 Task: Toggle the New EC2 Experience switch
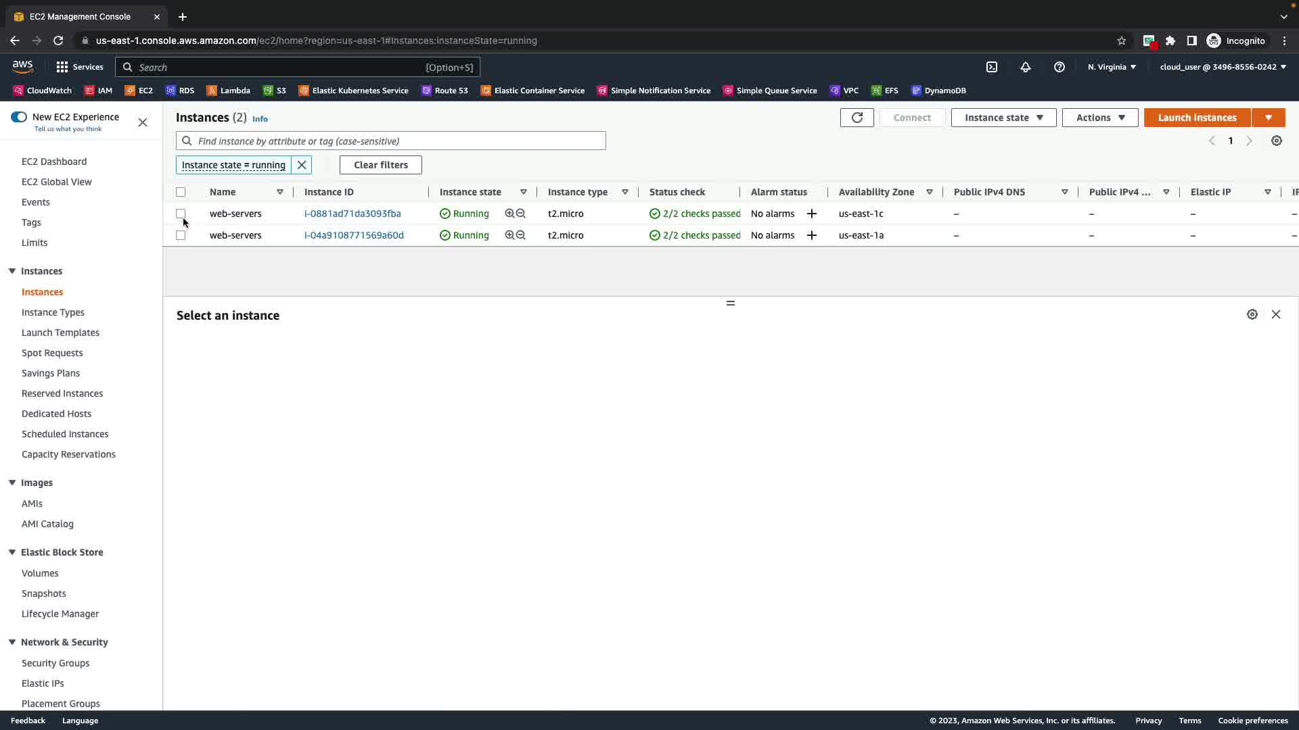tap(19, 117)
